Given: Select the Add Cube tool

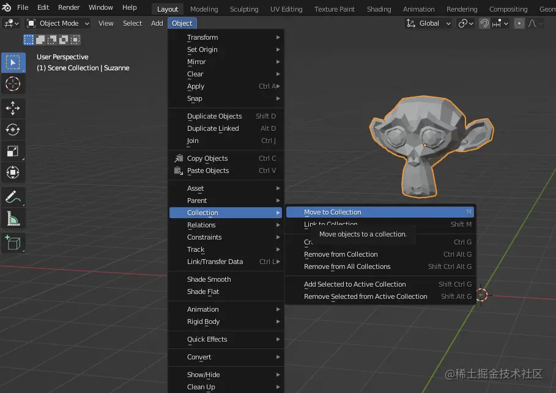Looking at the screenshot, I should click(13, 243).
